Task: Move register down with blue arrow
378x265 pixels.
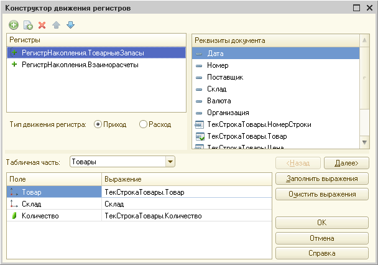Action: pos(70,25)
